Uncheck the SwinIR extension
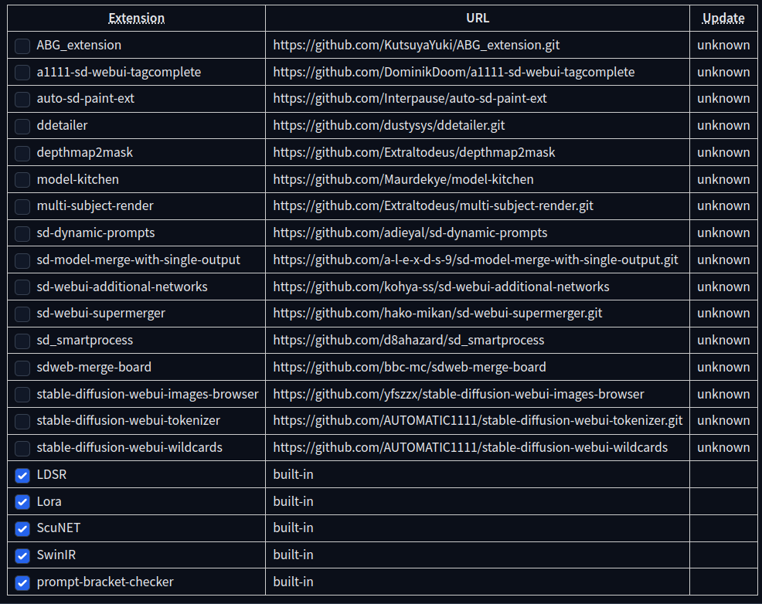Viewport: 762px width, 604px height. pyautogui.click(x=22, y=555)
